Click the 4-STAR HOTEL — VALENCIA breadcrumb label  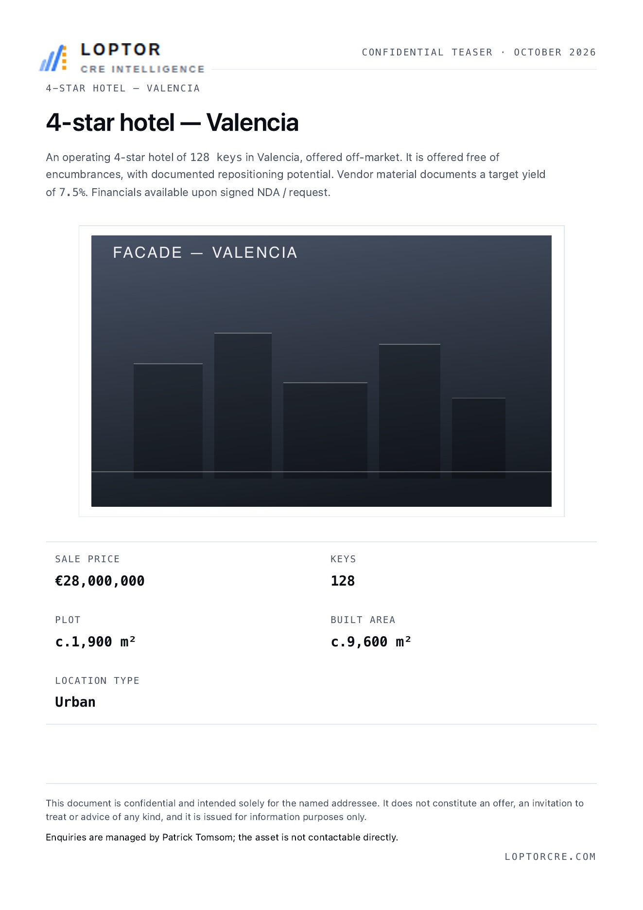point(123,89)
